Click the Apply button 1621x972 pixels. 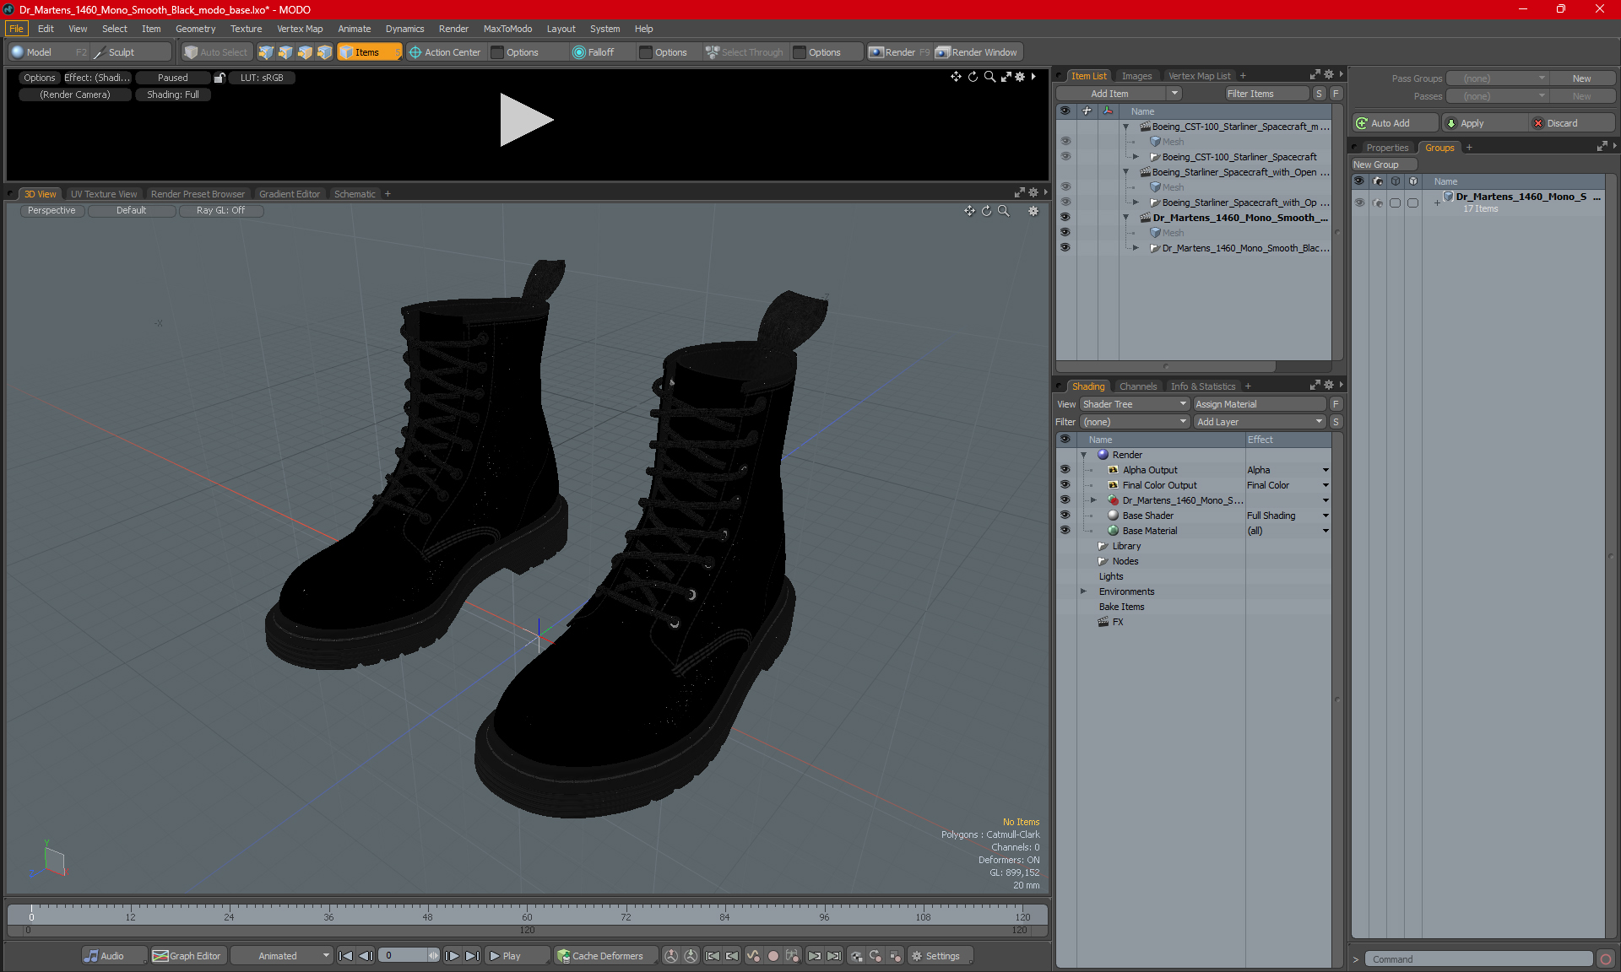click(1484, 123)
